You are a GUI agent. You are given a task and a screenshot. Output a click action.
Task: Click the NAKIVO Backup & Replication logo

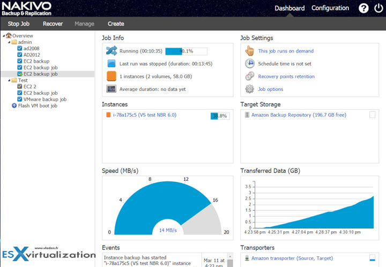(x=27, y=9)
